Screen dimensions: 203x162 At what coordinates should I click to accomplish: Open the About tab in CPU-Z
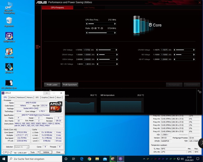click(59, 97)
